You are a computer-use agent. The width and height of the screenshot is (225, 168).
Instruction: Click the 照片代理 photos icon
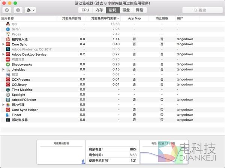click(8, 105)
